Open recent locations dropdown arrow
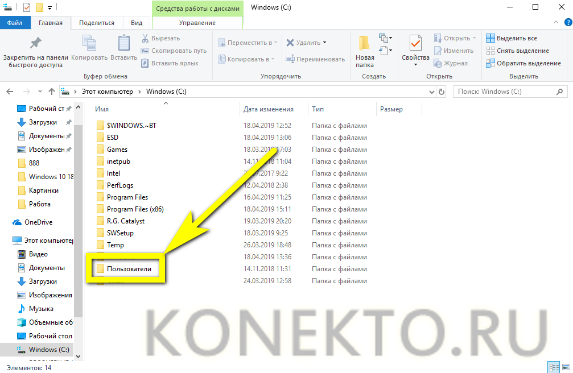This screenshot has height=373, width=573. pos(40,92)
